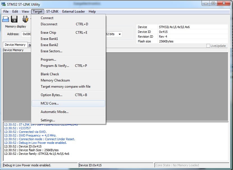Choose Erase Bank1 option
The image size is (233, 170).
tap(68, 39)
